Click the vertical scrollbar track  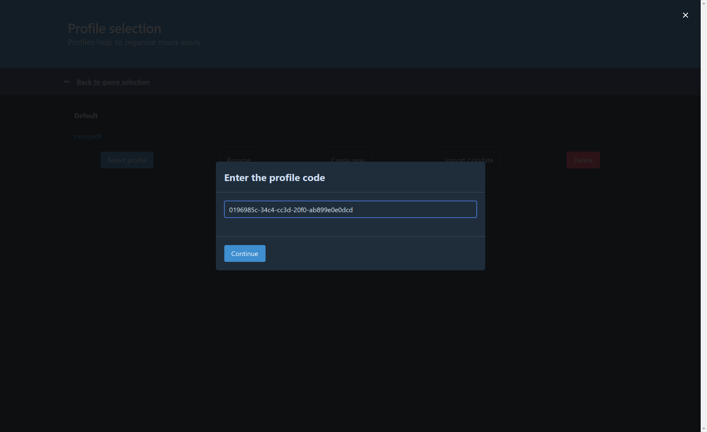[704, 211]
